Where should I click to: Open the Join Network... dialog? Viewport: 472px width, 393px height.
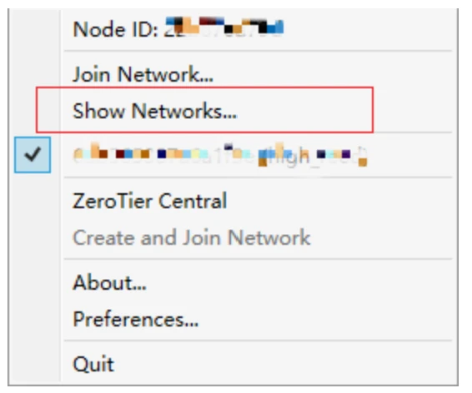[x=233, y=74]
